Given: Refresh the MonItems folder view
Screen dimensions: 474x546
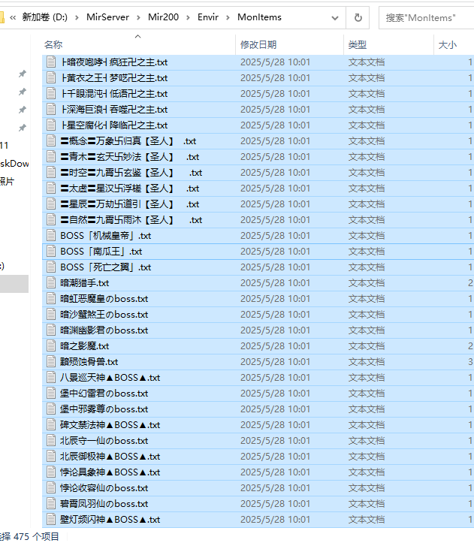Looking at the screenshot, I should [358, 17].
